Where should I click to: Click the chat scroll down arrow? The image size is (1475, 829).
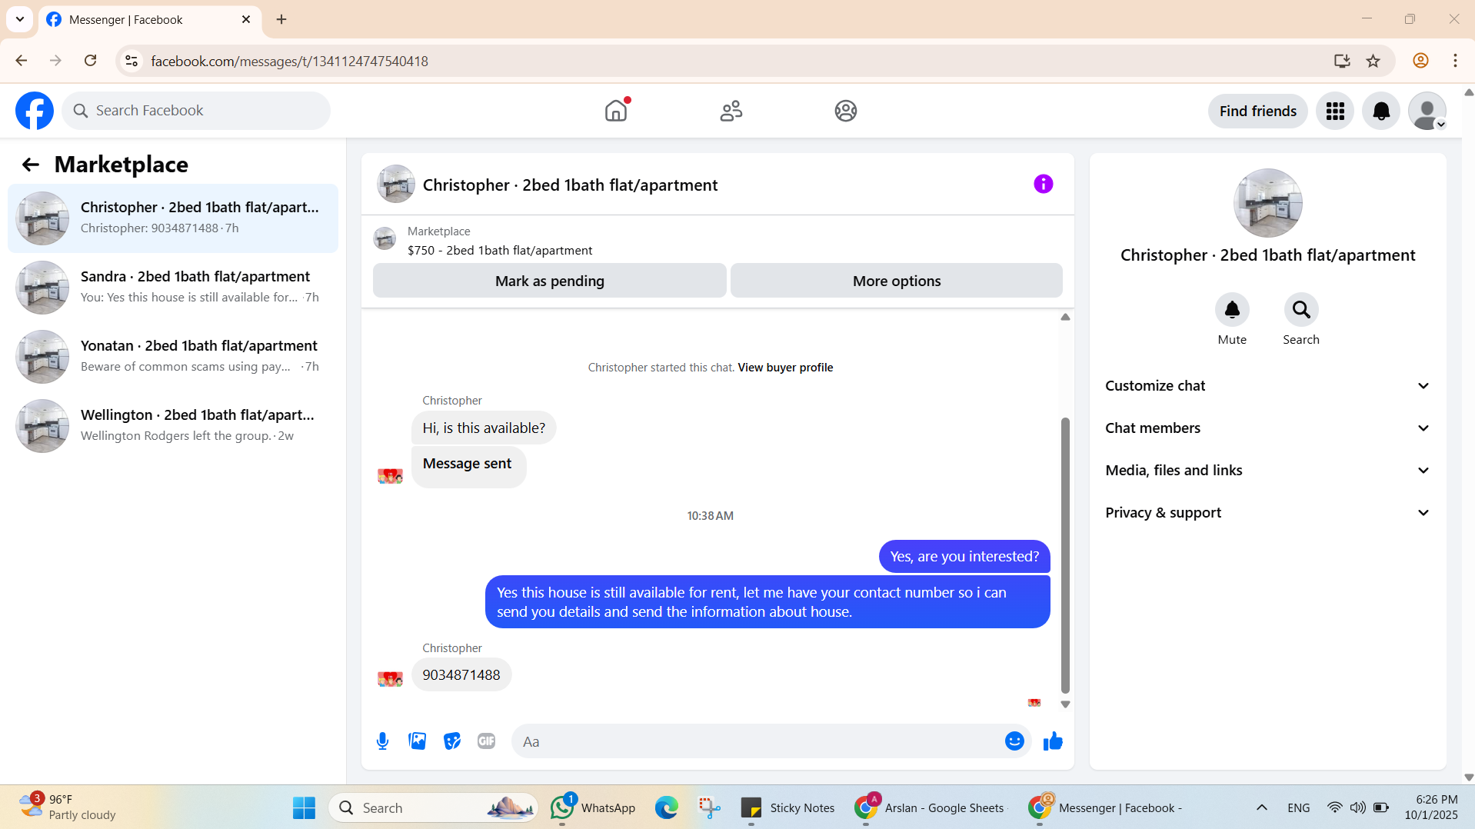pos(1065,704)
